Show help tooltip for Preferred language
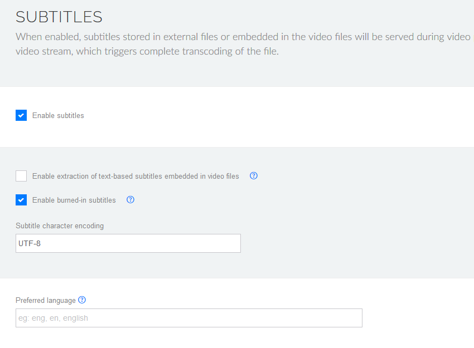 point(82,300)
